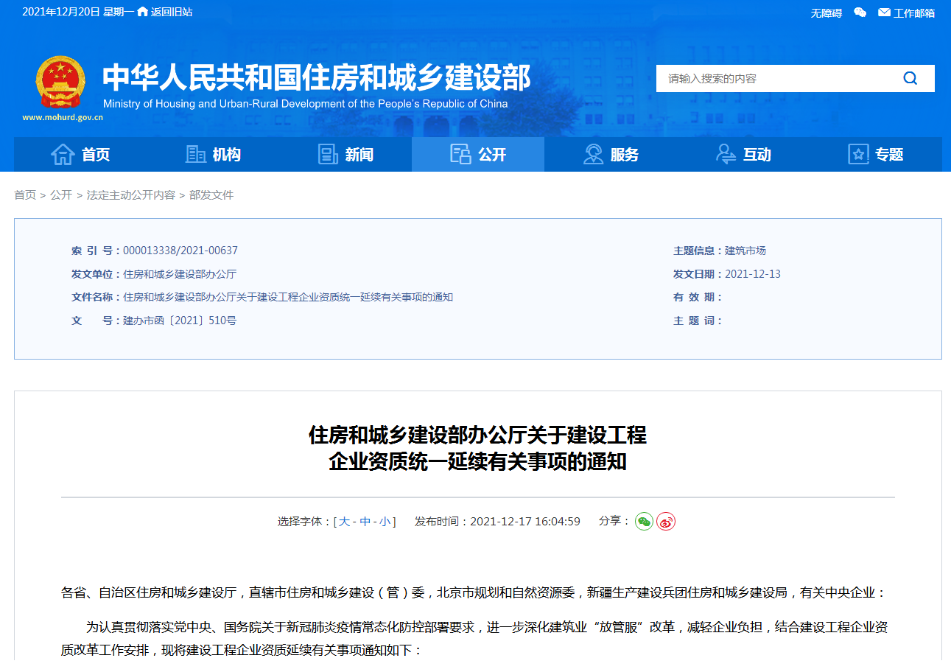Set font size to 大
This screenshot has width=951, height=672.
pos(344,522)
